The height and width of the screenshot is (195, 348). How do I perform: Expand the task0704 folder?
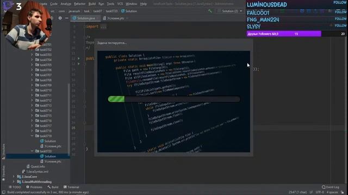pyautogui.click(x=32, y=60)
